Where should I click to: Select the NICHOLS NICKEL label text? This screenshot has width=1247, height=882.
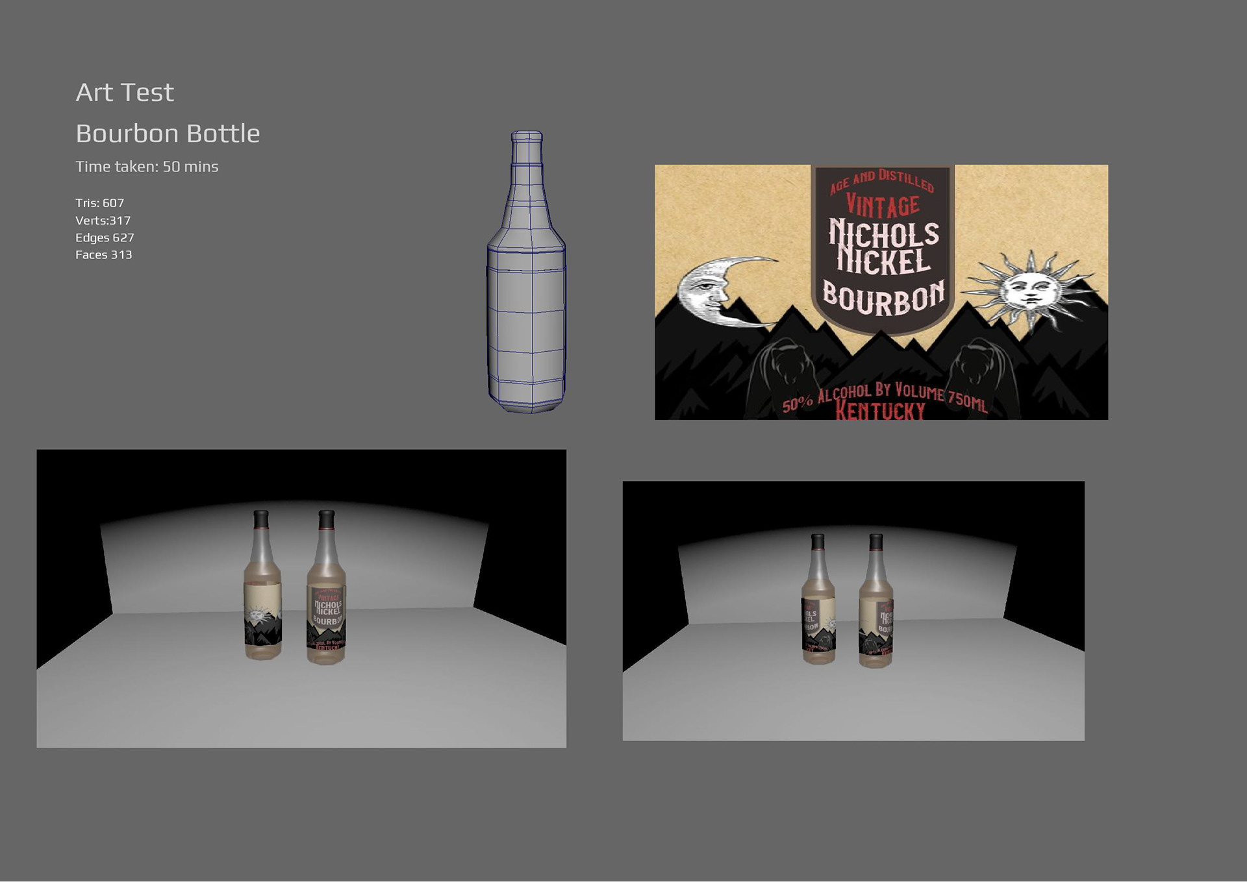coord(883,248)
